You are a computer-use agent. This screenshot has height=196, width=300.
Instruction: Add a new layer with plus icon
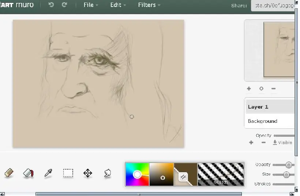coord(251,143)
